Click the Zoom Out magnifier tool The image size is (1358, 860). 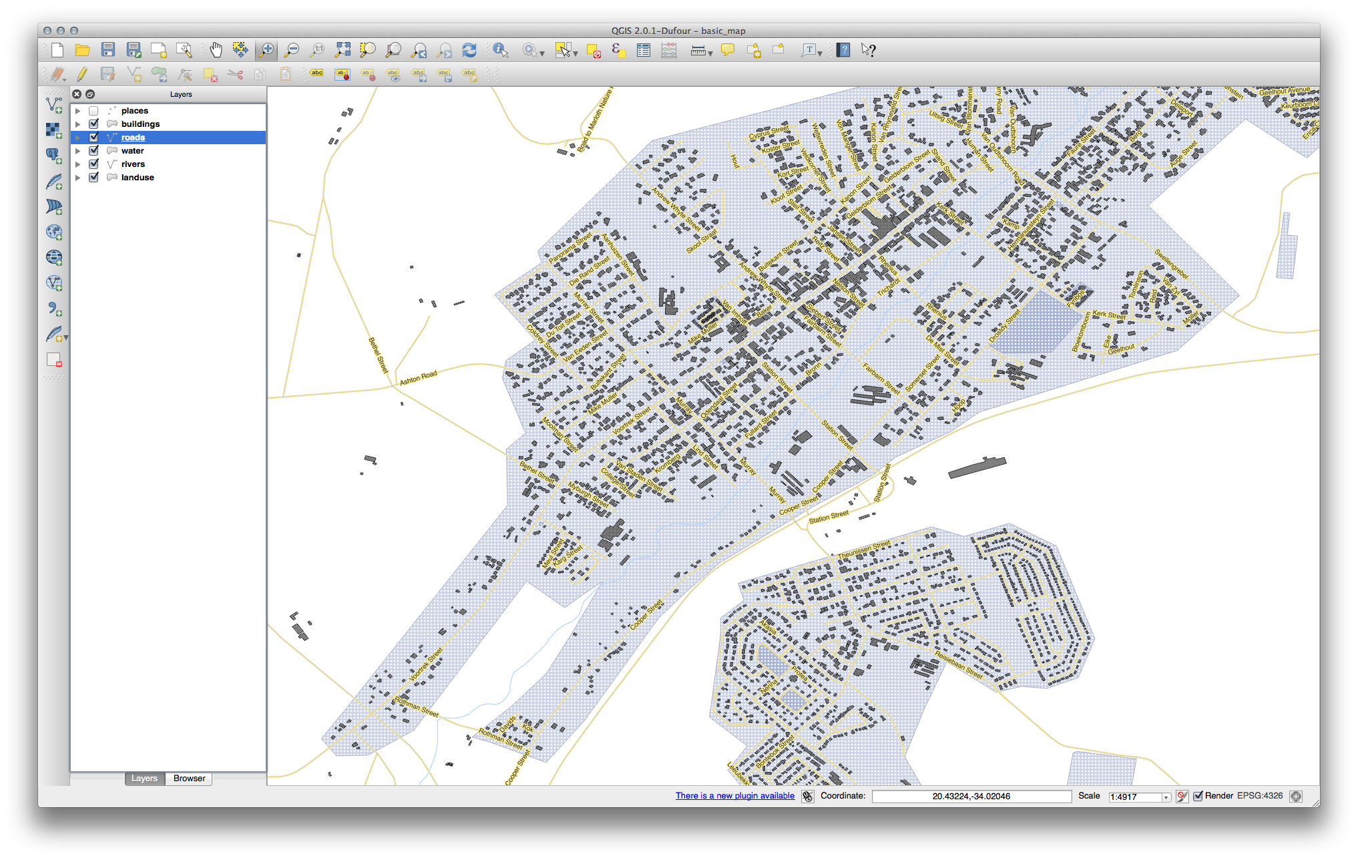coord(292,50)
